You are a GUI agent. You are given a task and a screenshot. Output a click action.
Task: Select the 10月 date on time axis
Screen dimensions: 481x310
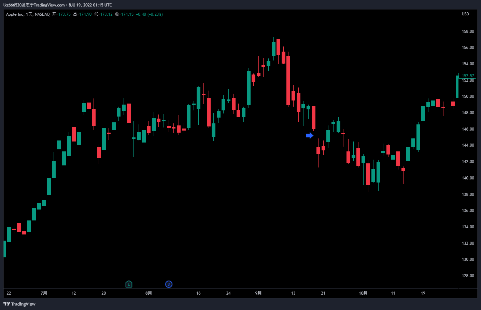click(x=363, y=293)
